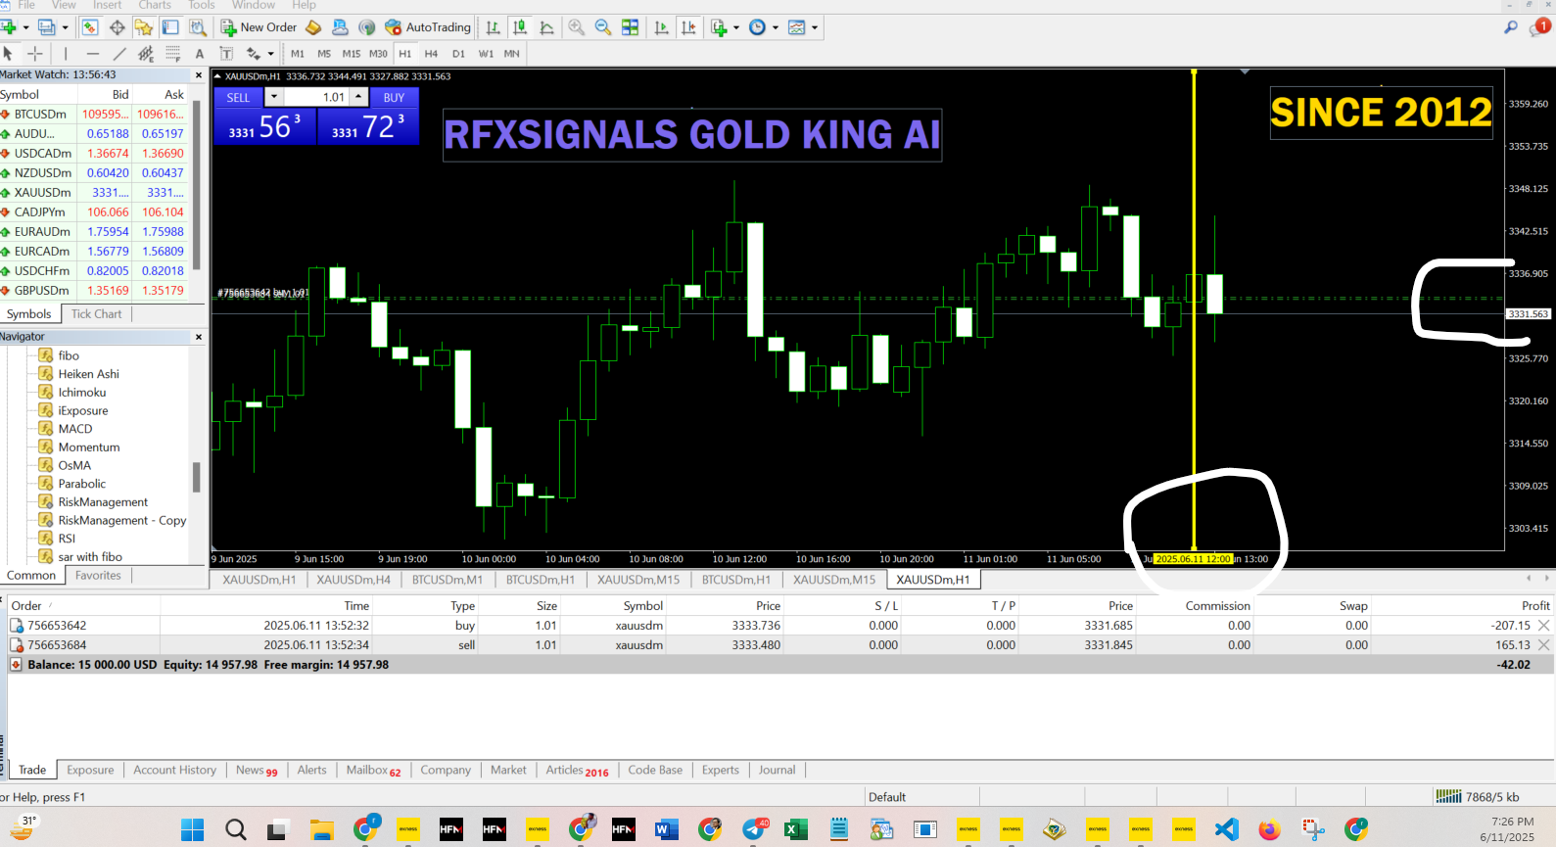Select the equidistant channel tool
The image size is (1556, 847).
[x=146, y=54]
